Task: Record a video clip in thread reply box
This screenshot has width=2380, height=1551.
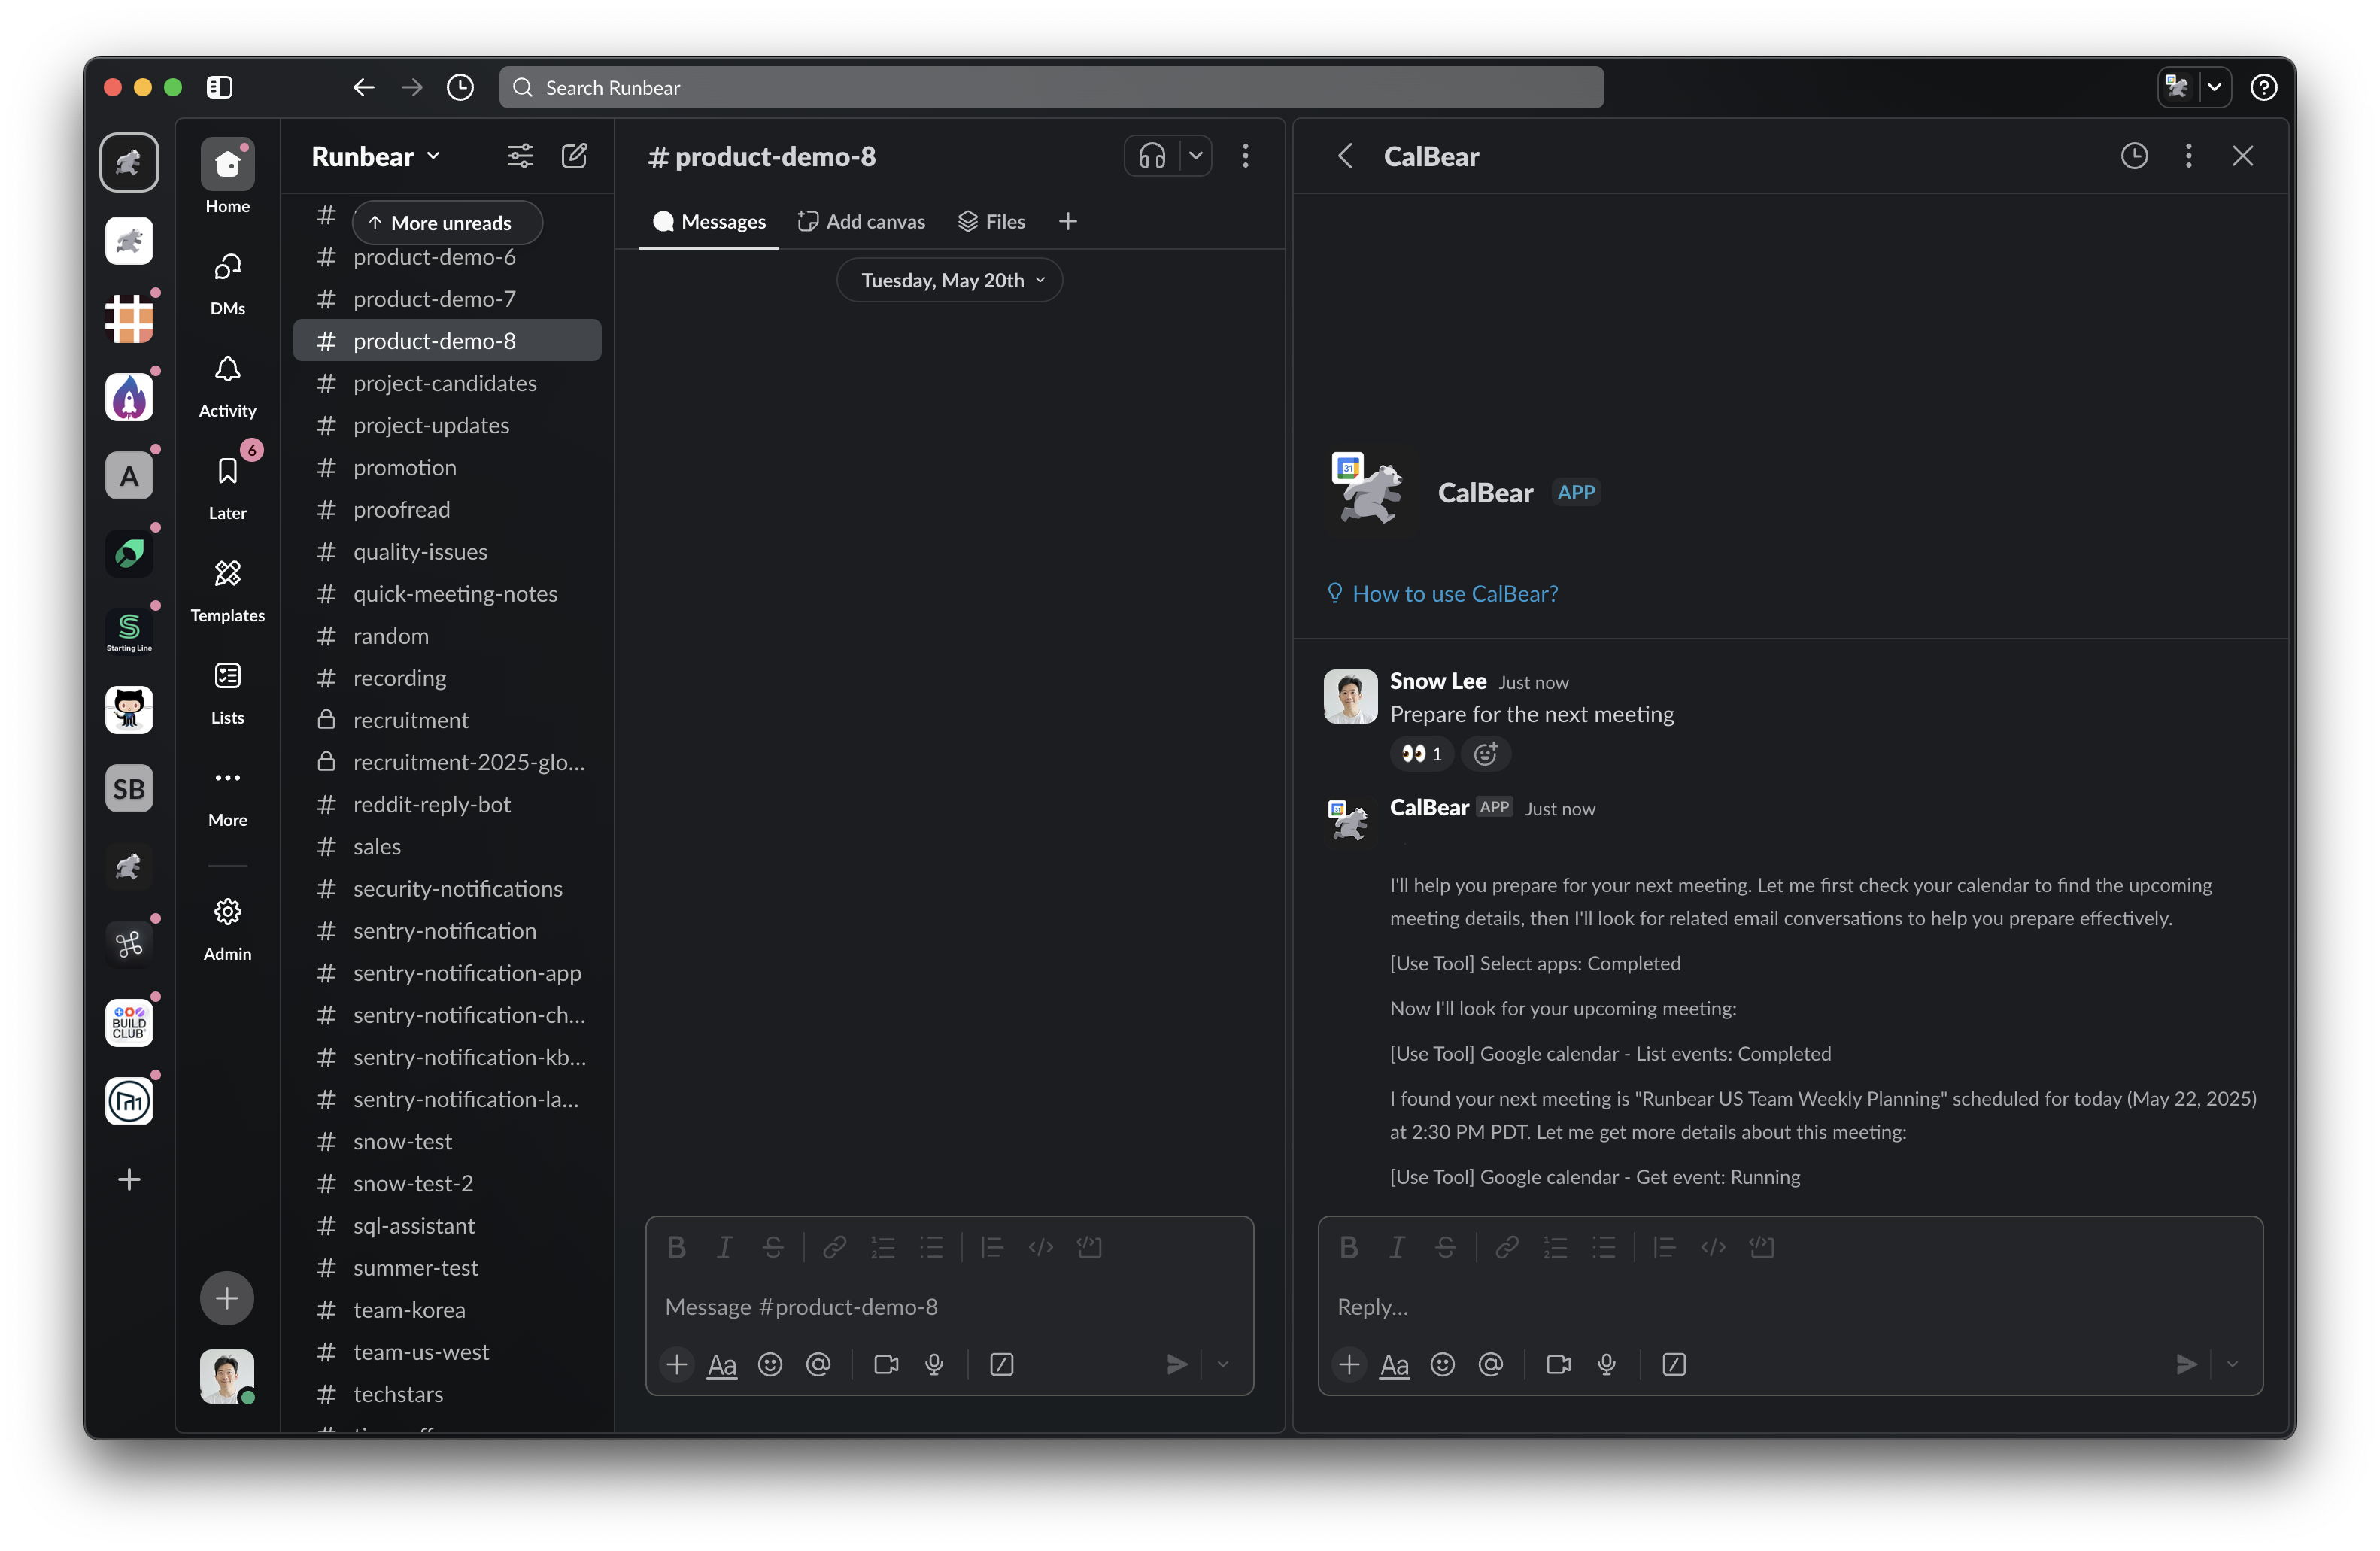Action: [1557, 1364]
